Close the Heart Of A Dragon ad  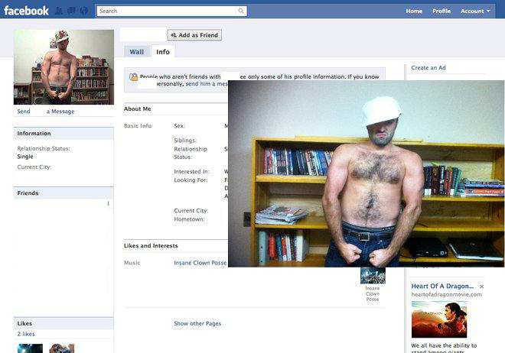point(481,287)
